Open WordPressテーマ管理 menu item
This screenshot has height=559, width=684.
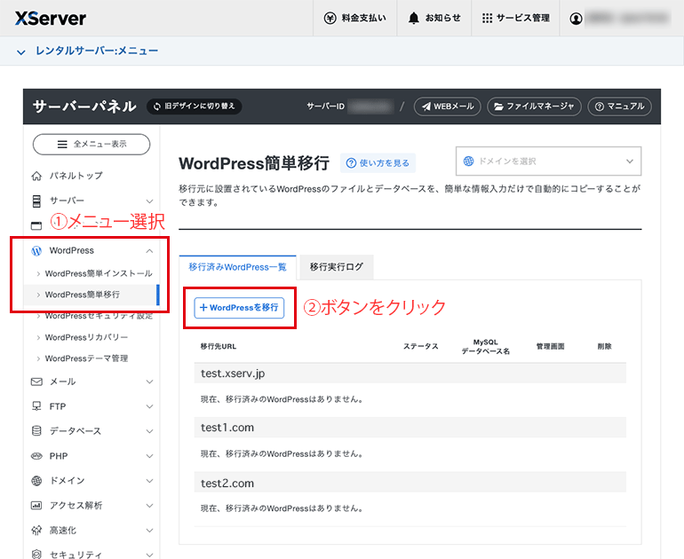[86, 358]
